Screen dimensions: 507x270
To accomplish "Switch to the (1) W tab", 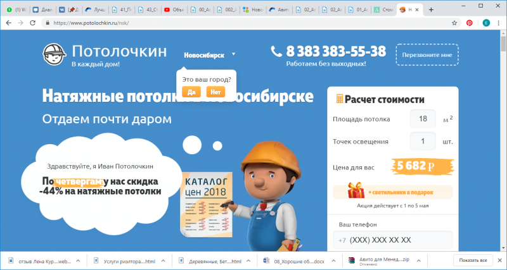I will 16,10.
